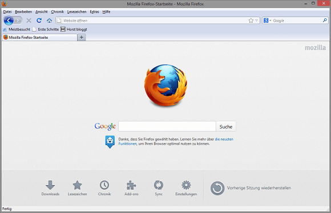Maximize the Firefox window

click(313, 3)
